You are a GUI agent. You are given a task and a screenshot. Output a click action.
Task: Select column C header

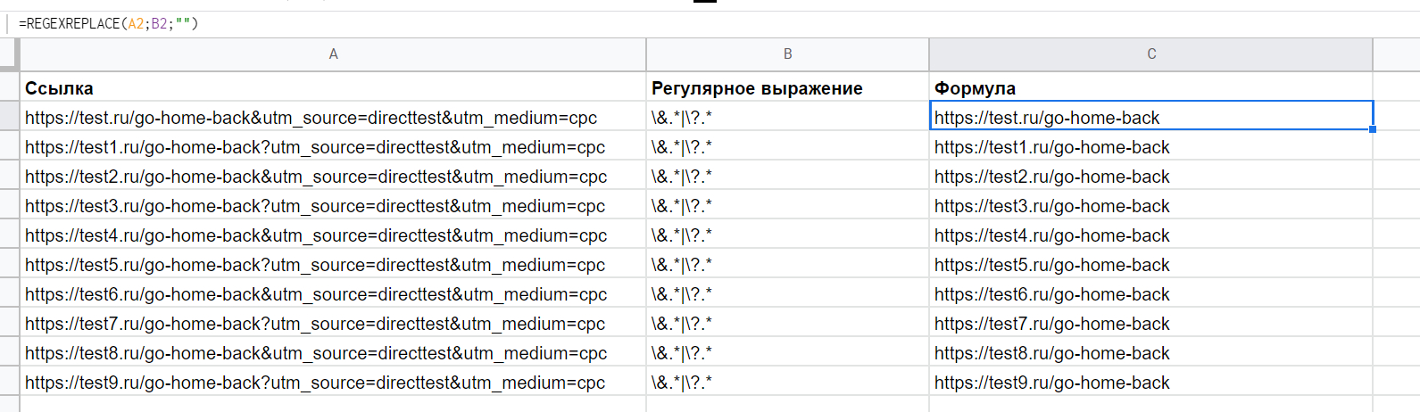(x=1150, y=54)
